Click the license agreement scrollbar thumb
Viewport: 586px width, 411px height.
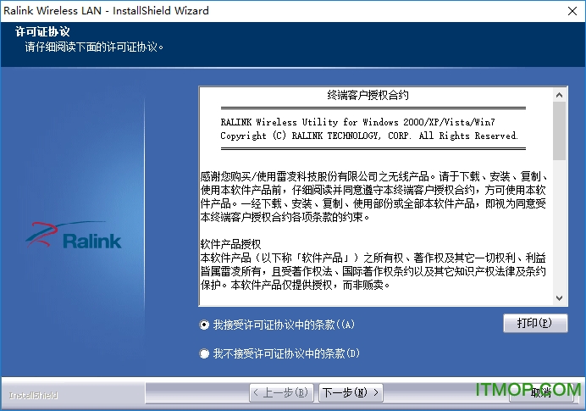pyautogui.click(x=559, y=131)
